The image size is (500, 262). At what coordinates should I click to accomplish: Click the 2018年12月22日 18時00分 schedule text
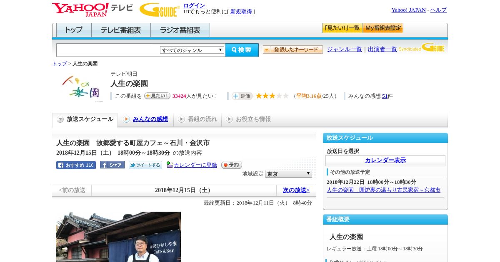pyautogui.click(x=371, y=182)
